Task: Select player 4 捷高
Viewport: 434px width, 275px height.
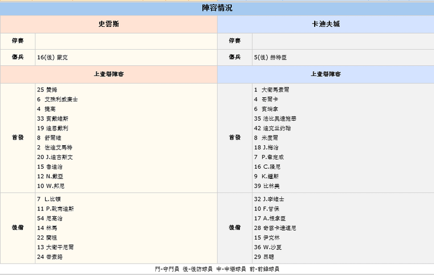Action: 46,109
